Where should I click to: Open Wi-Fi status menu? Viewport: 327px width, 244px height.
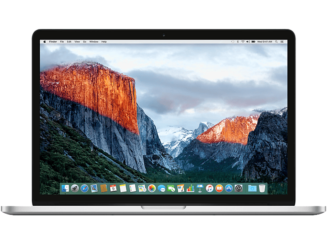click(x=243, y=42)
